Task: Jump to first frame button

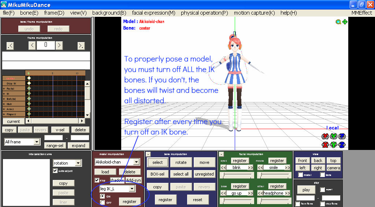Action: [10, 46]
